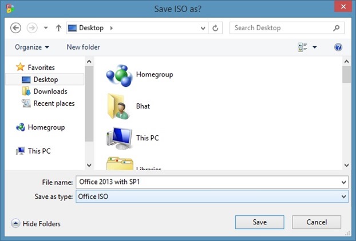Click the Homegroup sidebar icon

click(x=21, y=127)
